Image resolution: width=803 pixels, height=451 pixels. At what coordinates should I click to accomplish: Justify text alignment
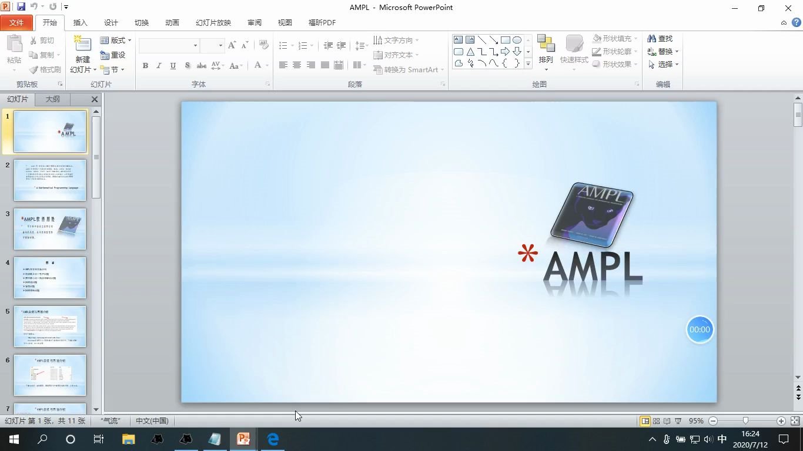click(x=325, y=65)
